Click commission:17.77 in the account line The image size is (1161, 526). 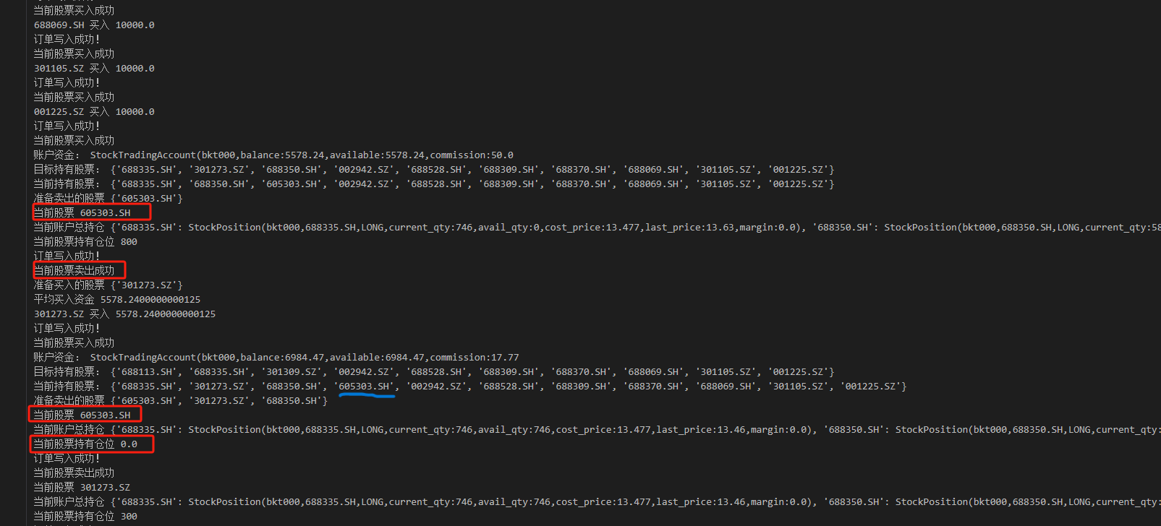(x=475, y=358)
